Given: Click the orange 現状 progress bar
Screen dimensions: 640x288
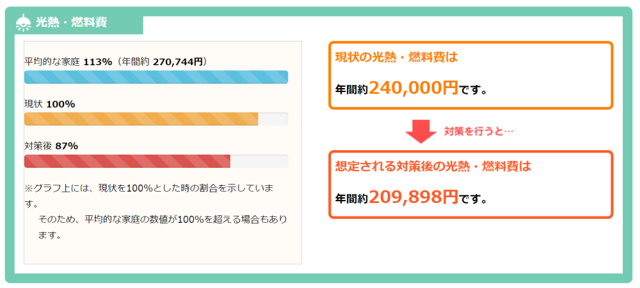Looking at the screenshot, I should click(x=141, y=119).
